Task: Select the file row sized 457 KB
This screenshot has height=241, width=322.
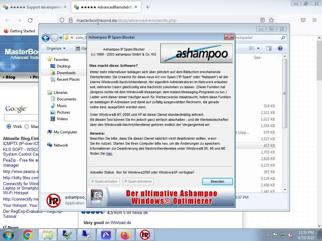Action: coord(256,146)
